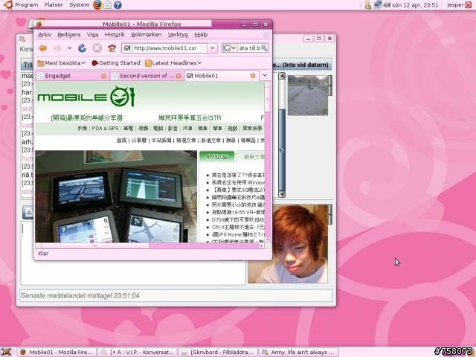
Task: Click the Mobile01 site logo
Action: 86,97
